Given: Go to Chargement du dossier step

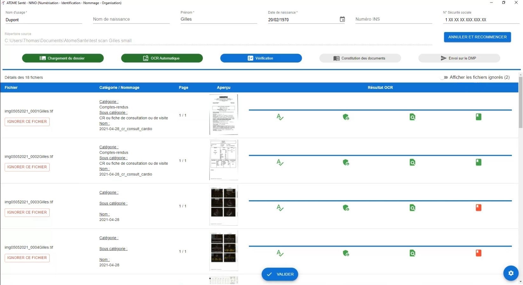Looking at the screenshot, I should (63, 58).
